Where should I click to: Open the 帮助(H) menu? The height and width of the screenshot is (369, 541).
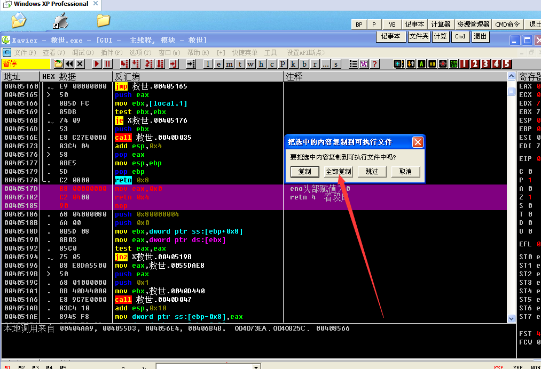click(198, 52)
